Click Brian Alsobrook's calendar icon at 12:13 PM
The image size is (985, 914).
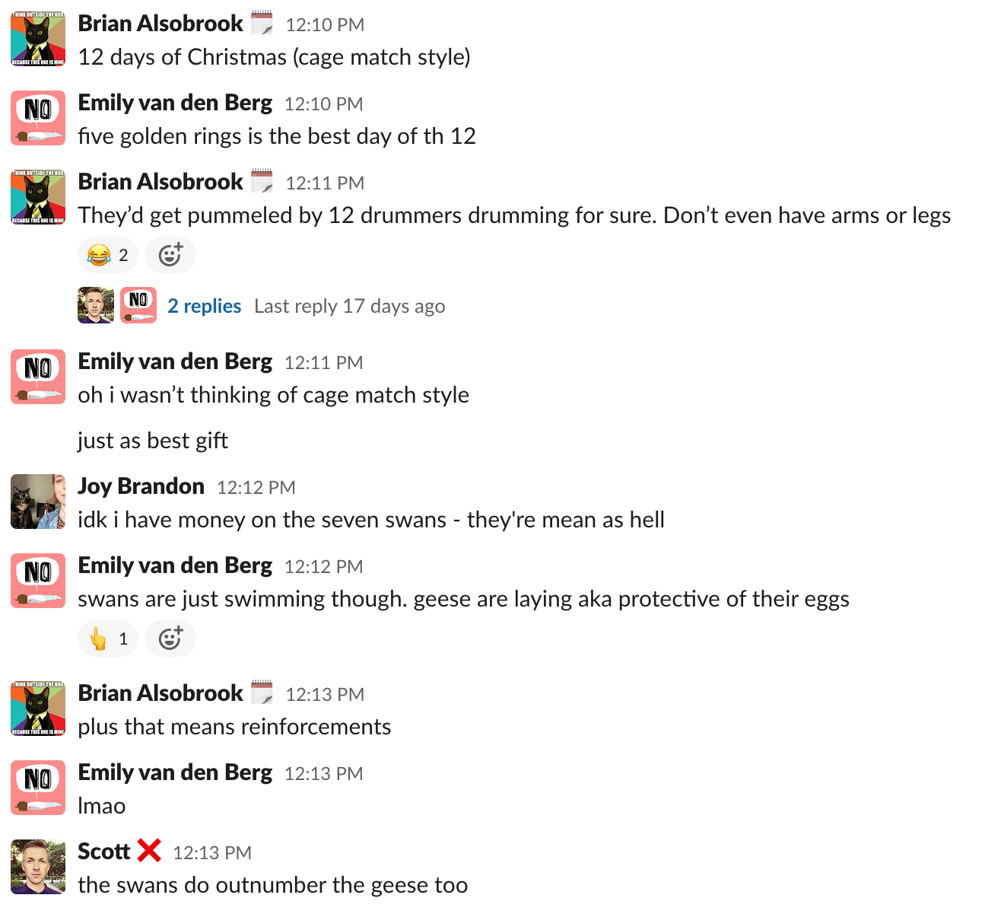[x=262, y=693]
